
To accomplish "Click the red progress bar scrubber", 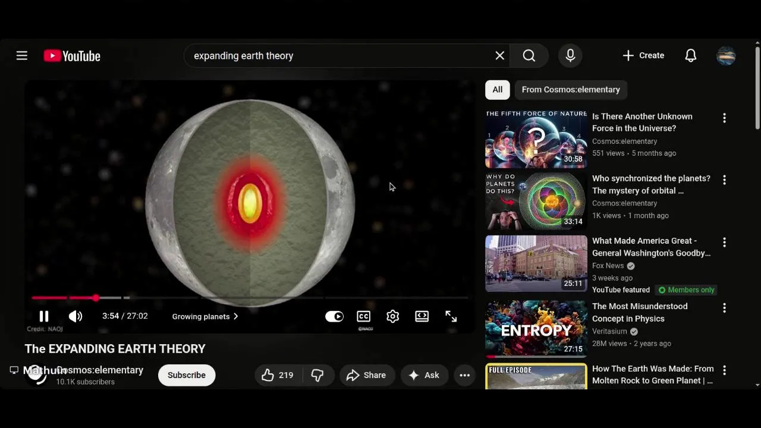I will coord(96,297).
